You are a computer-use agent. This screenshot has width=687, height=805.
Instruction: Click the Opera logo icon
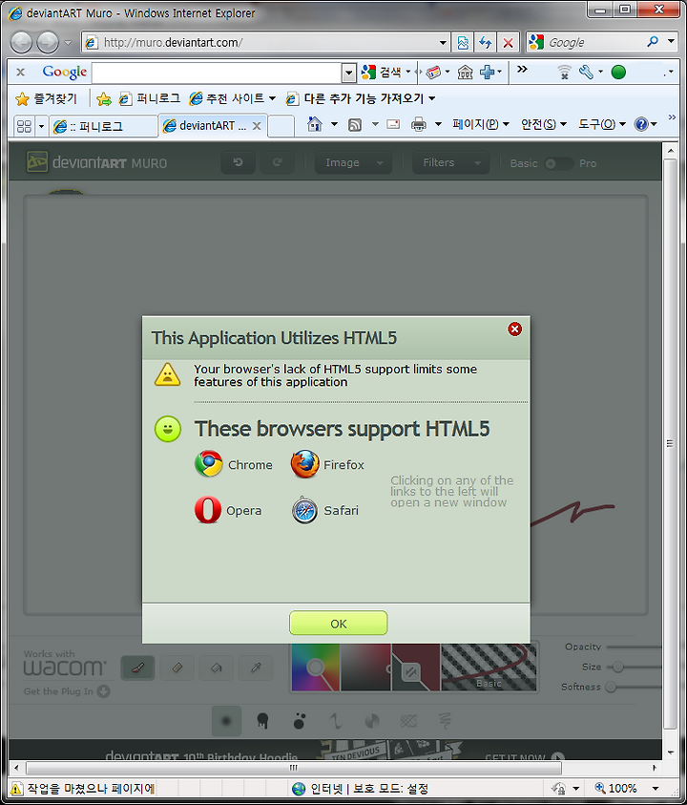click(208, 510)
